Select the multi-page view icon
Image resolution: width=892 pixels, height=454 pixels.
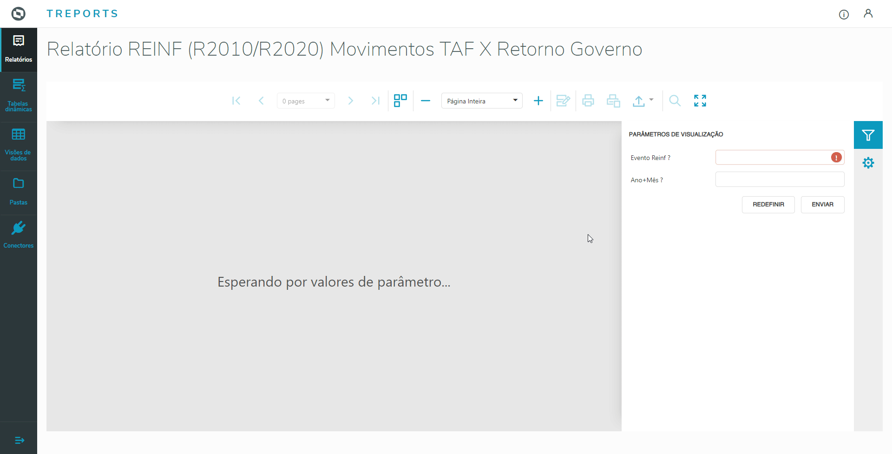[400, 101]
